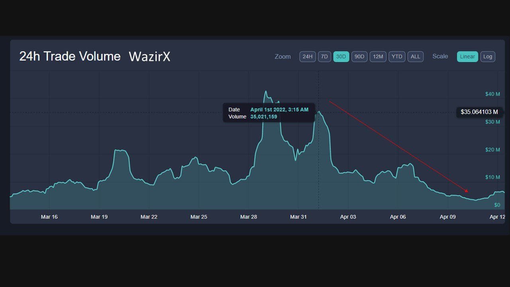Viewport: 510px width, 287px height.
Task: Select the YTD zoom range
Action: pyautogui.click(x=396, y=57)
